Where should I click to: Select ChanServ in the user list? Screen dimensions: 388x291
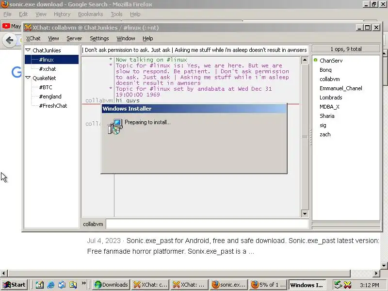[331, 61]
